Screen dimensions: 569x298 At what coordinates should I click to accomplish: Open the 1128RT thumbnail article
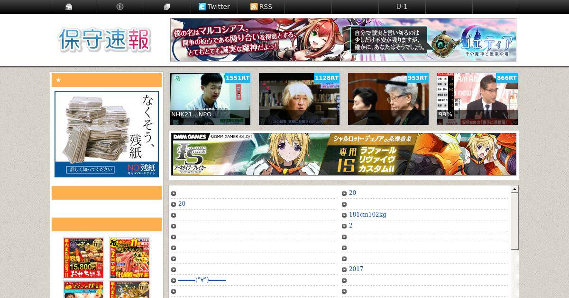coord(299,99)
